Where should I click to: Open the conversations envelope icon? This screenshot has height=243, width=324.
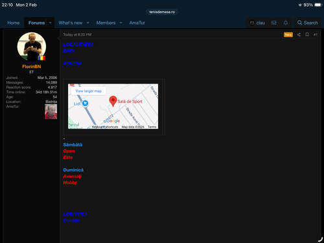pyautogui.click(x=274, y=23)
